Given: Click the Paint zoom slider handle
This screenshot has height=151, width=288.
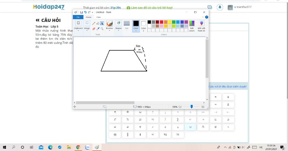Looking at the screenshot, I should coord(192,107).
